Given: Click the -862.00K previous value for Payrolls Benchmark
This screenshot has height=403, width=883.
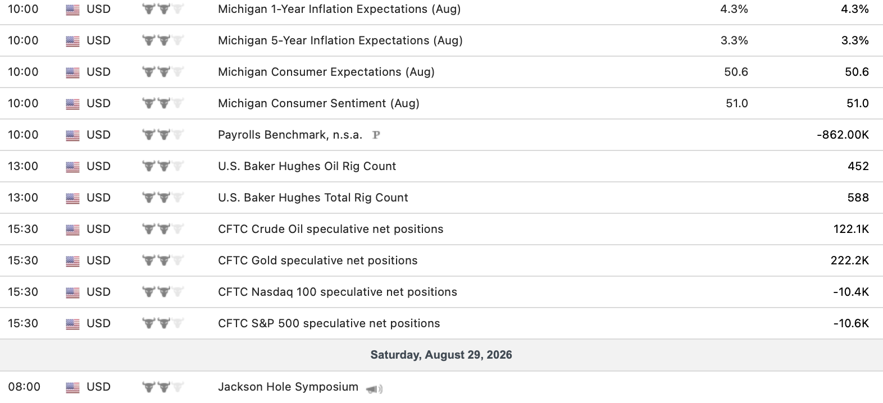Looking at the screenshot, I should tap(843, 135).
